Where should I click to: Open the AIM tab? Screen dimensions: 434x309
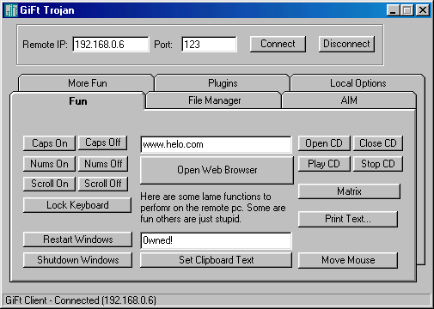[x=349, y=100]
